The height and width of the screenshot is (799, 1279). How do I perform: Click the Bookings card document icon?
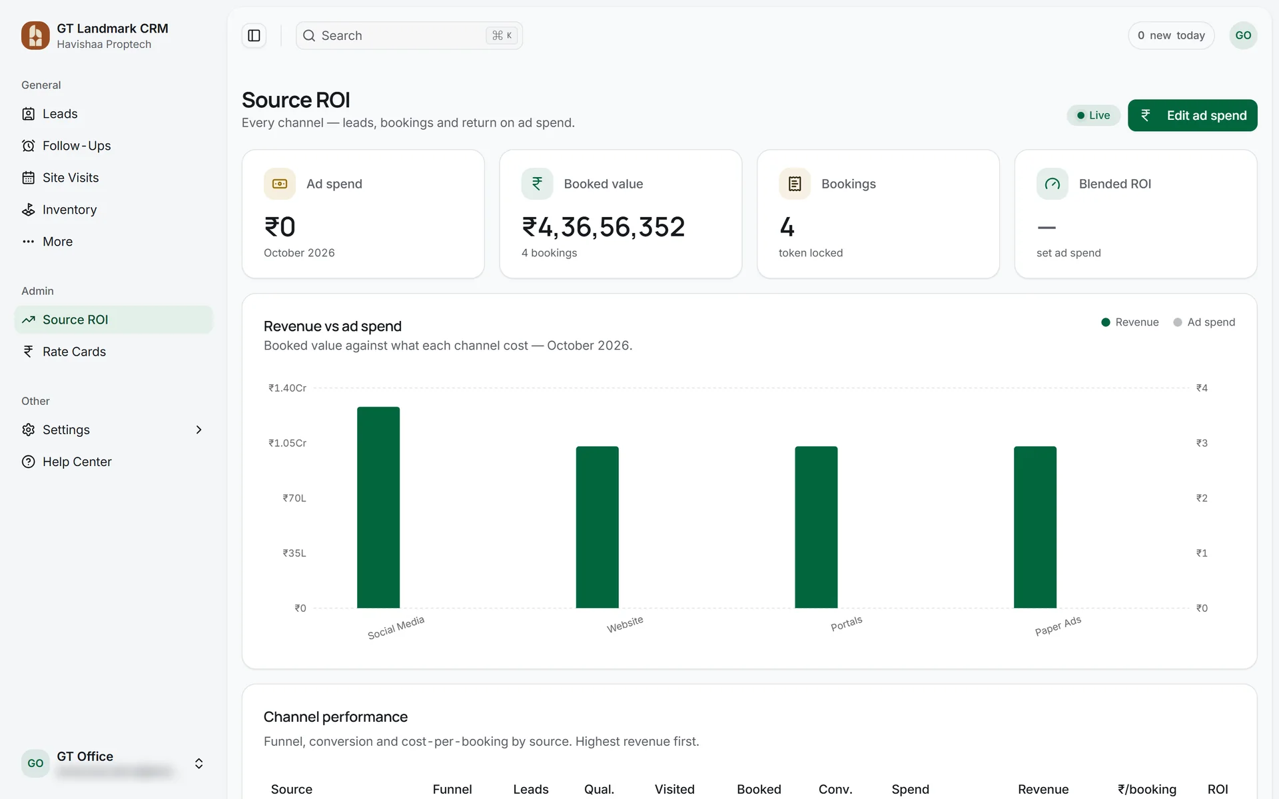[x=795, y=184]
